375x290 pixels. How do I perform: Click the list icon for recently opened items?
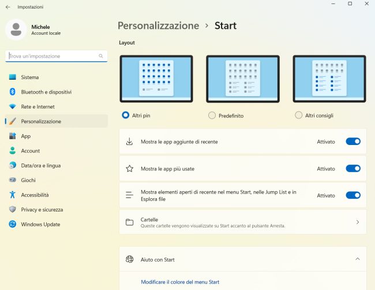coord(129,195)
